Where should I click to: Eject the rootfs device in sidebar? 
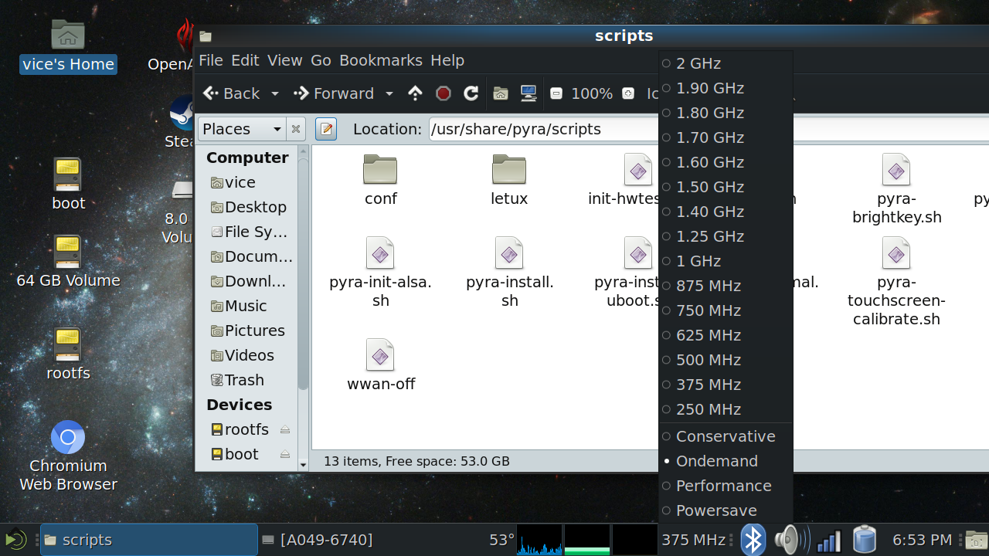pos(285,430)
